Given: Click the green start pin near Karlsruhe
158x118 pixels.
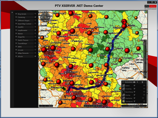Looking at the screenshot, I should tap(64, 89).
